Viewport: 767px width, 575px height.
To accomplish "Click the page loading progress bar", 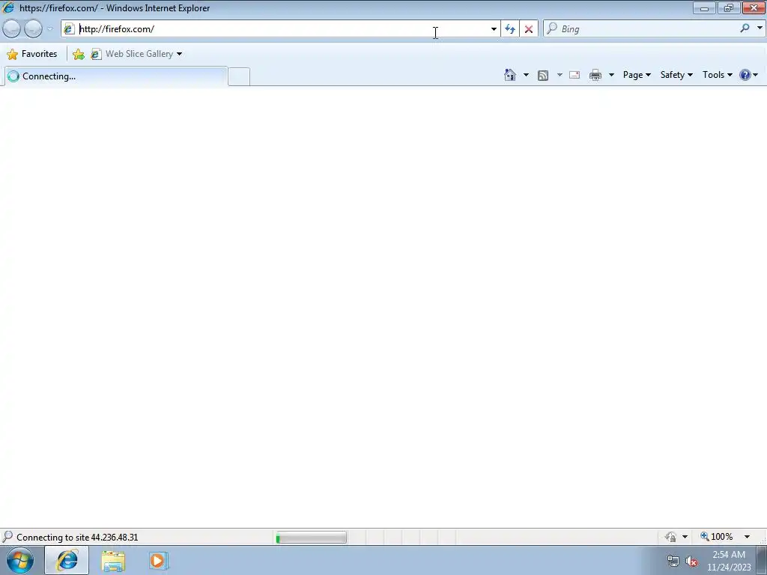I will (311, 538).
